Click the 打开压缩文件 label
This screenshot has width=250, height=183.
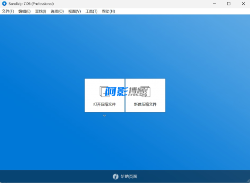click(x=104, y=105)
